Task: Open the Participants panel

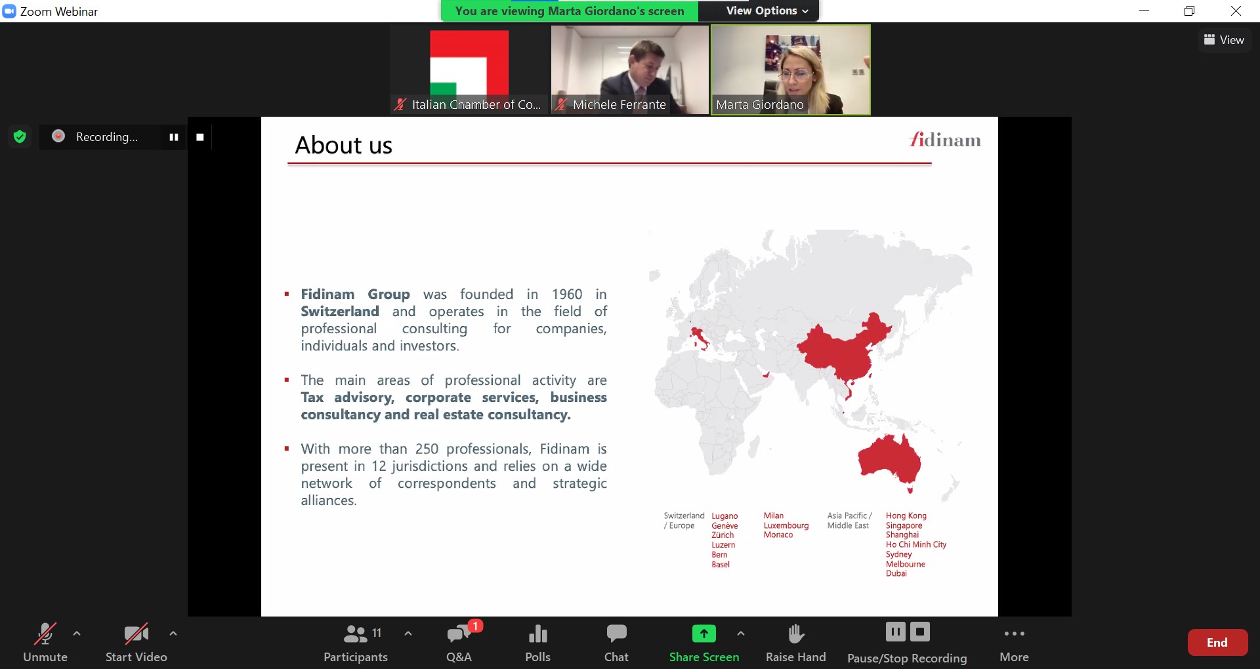Action: click(355, 643)
